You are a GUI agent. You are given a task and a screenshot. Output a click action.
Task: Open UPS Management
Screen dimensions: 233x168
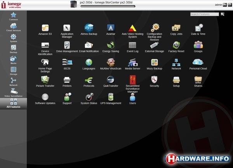(x=111, y=99)
